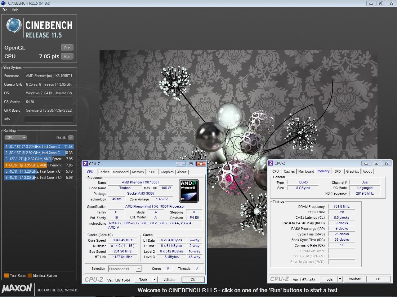This screenshot has height=297, width=397.
Task: Click Tools button in left CPU-Z window
Action: click(x=143, y=280)
